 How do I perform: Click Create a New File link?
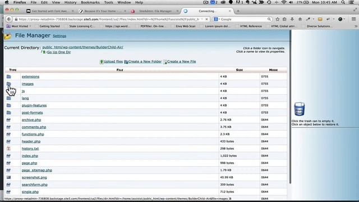(x=181, y=61)
